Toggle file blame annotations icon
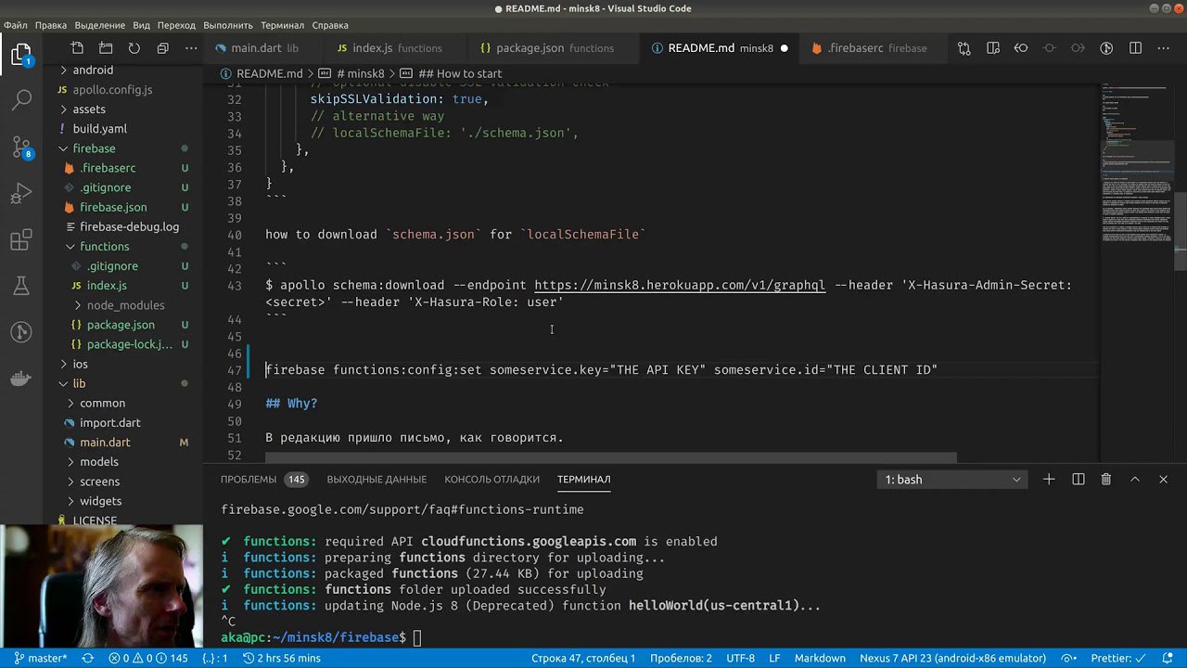Image resolution: width=1187 pixels, height=668 pixels. pos(1106,48)
